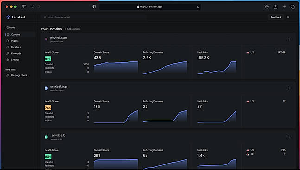Click the search magnifier icon

[x=45, y=17]
